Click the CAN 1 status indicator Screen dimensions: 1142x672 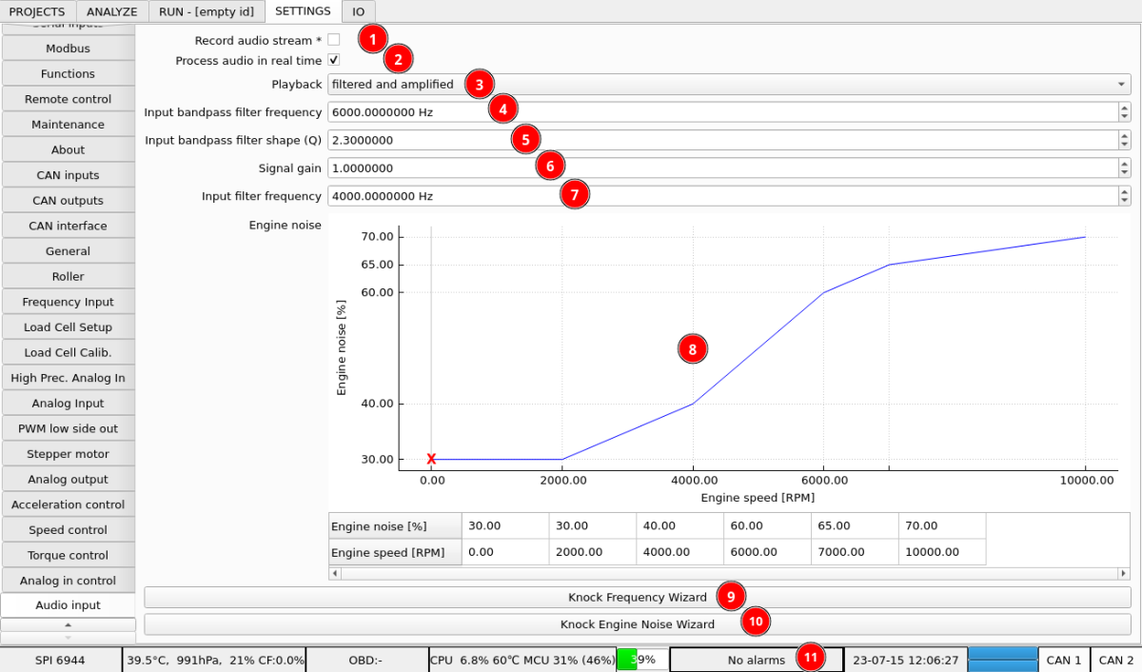tap(1064, 659)
